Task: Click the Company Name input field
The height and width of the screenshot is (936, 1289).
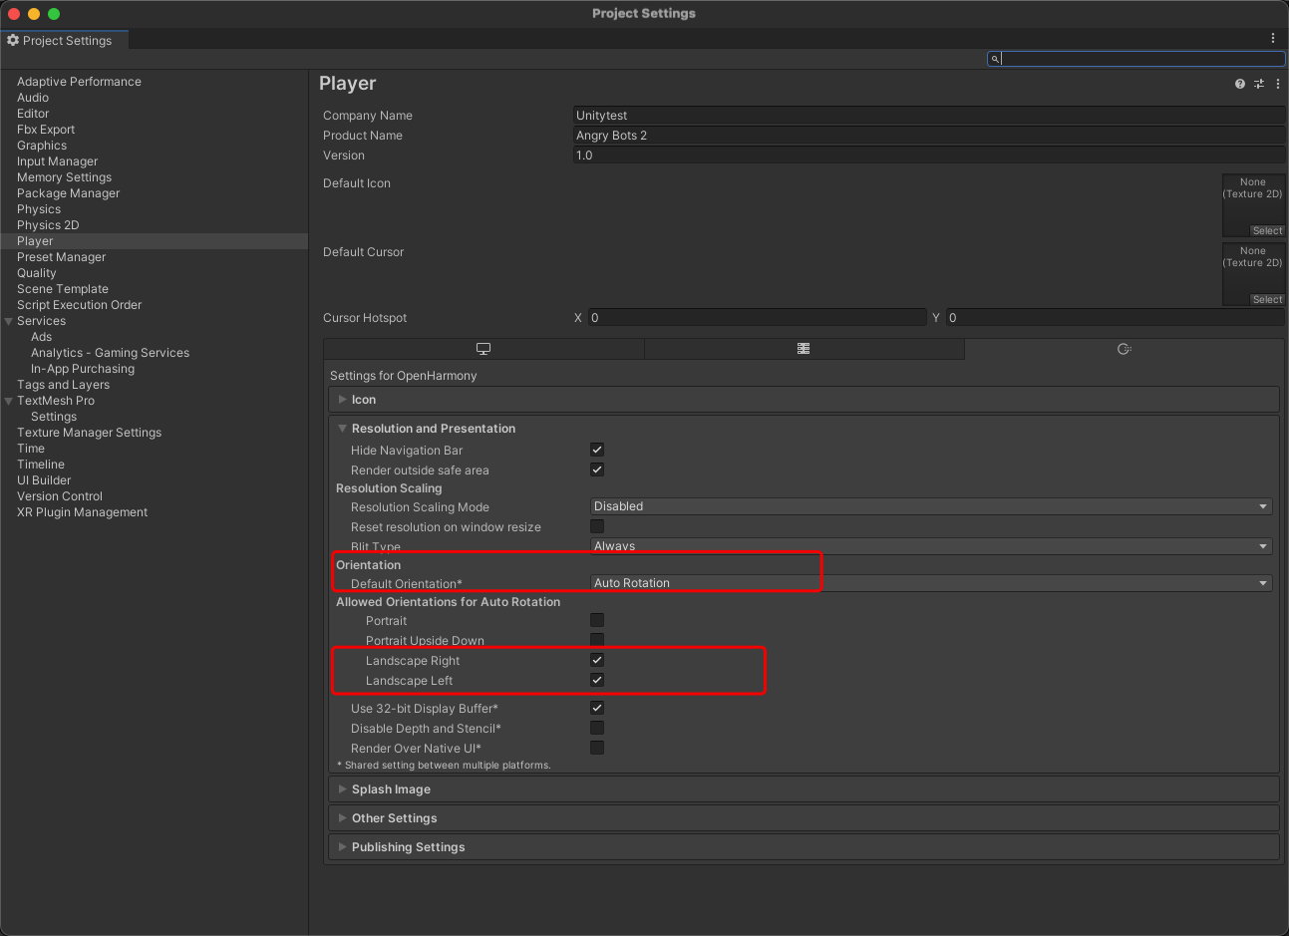Action: [927, 116]
